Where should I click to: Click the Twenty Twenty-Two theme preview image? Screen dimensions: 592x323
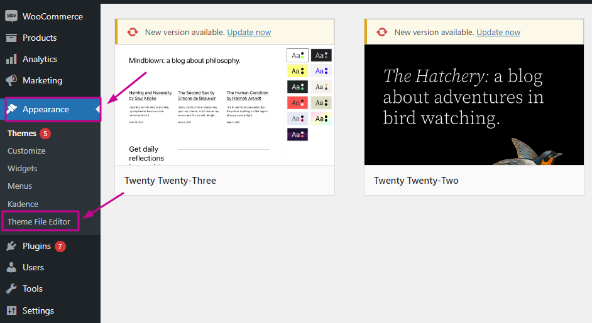pos(474,104)
